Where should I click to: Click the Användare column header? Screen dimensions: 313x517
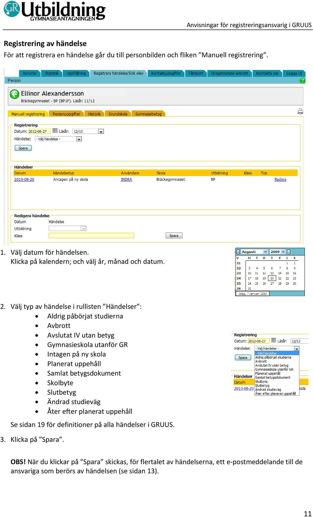(130, 173)
